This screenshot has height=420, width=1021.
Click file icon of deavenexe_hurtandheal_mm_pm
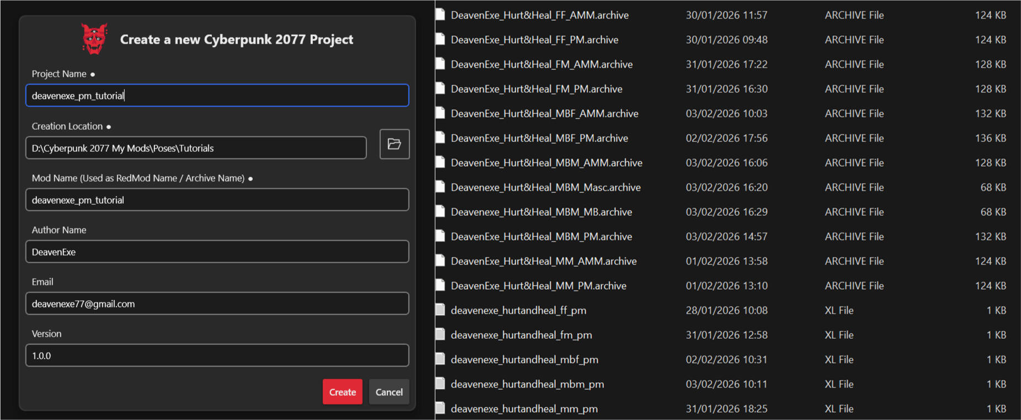(x=440, y=408)
